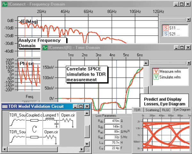Click the Time Domain scroll up arrow
This screenshot has height=154, width=192.
146,63
